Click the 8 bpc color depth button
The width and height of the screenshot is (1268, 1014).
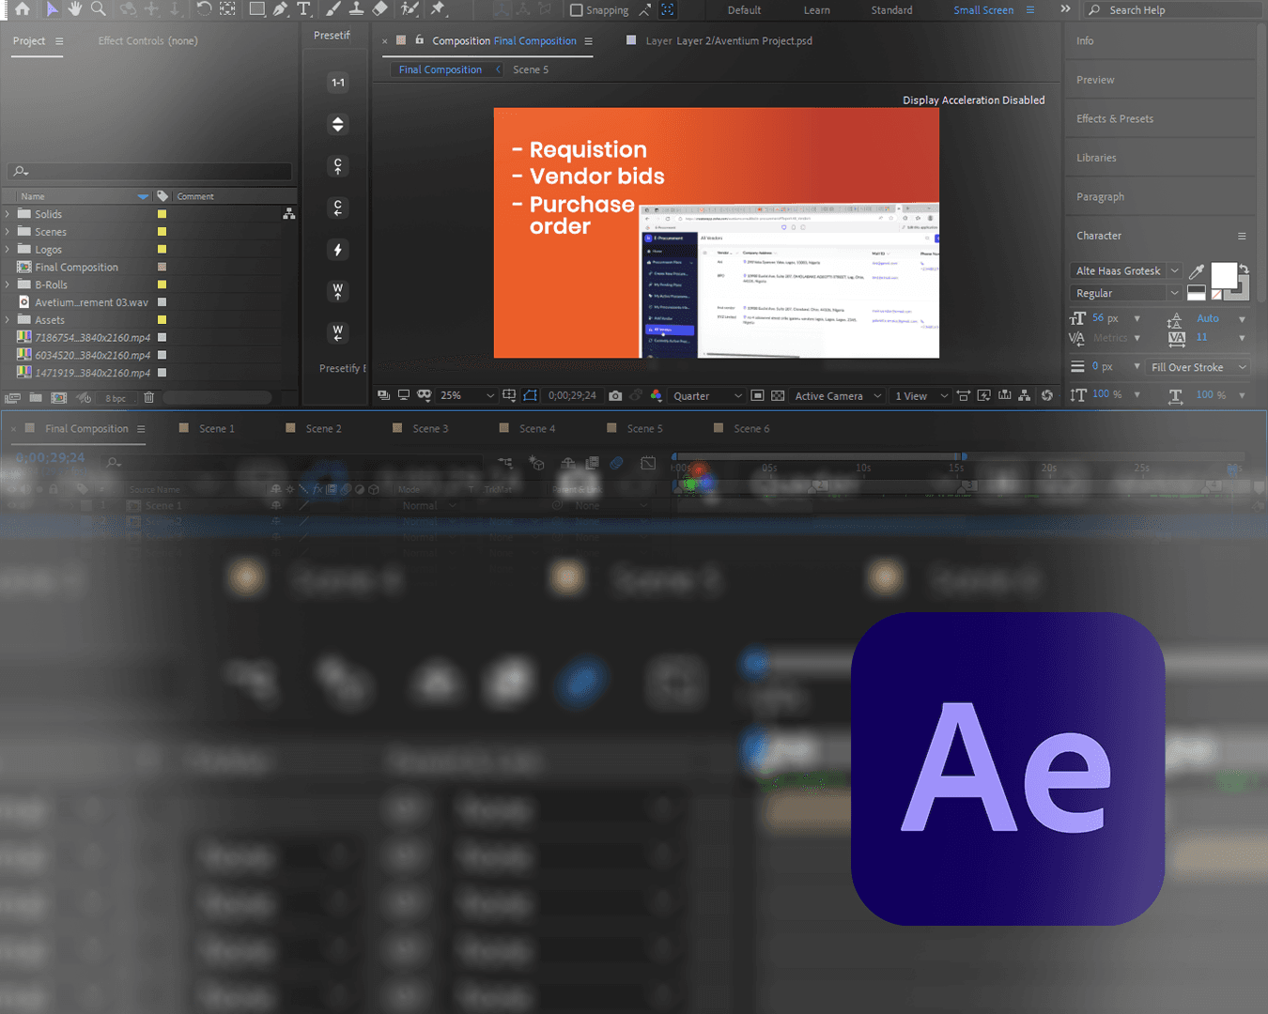[116, 398]
